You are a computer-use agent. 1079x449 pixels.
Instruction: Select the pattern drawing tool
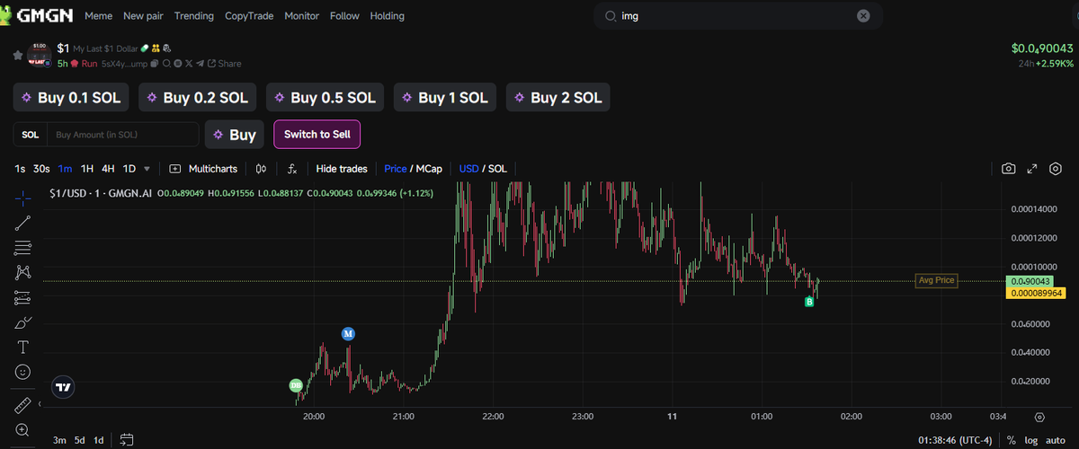[22, 272]
